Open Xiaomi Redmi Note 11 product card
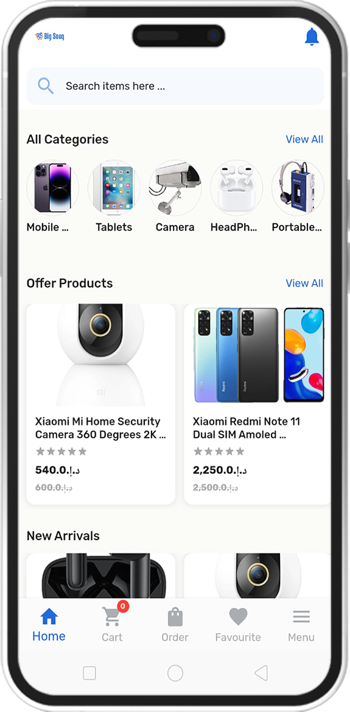Screen dimensions: 350x712 coord(257,404)
